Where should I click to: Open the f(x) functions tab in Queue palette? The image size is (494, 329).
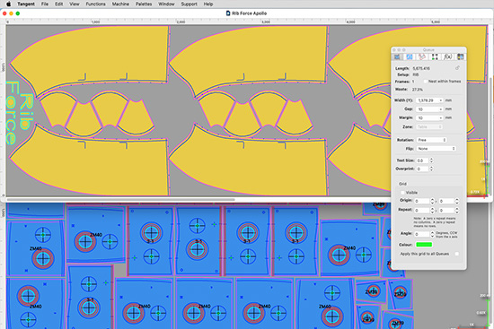click(447, 57)
